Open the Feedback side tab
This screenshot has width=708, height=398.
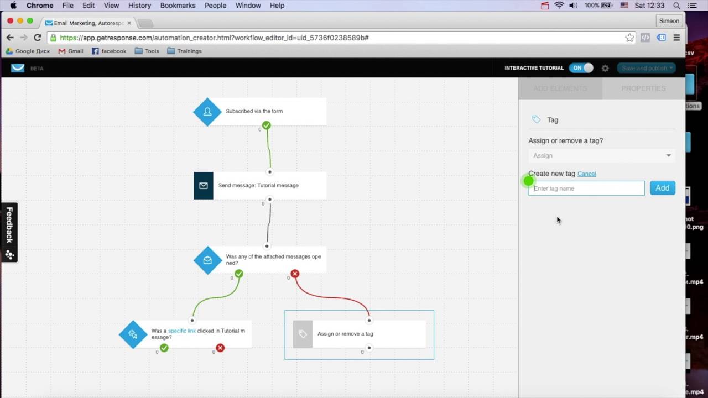(9, 232)
